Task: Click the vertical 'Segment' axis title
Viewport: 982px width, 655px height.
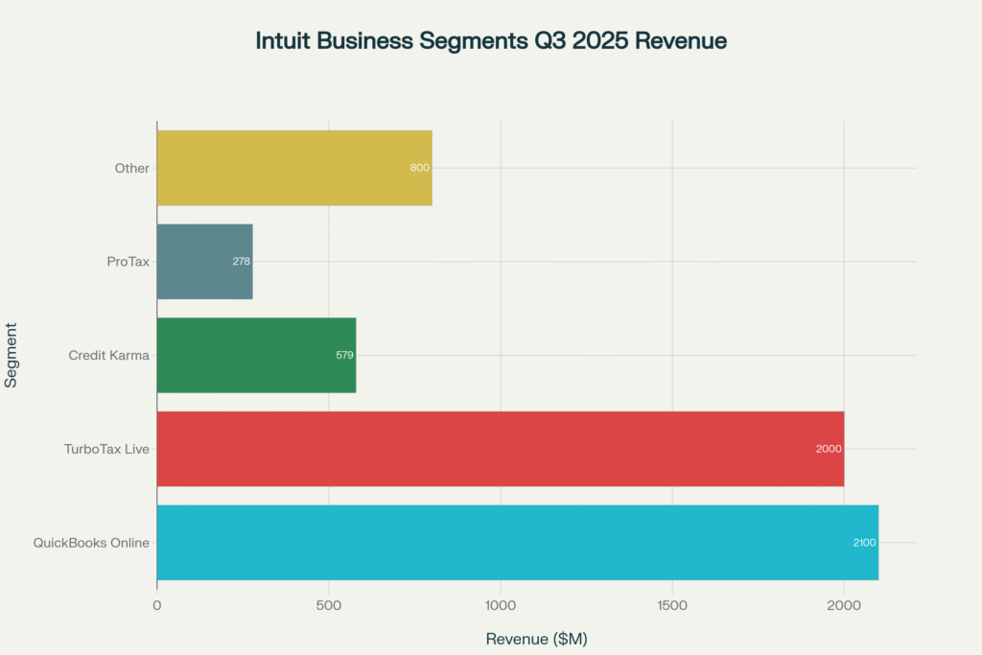Action: pyautogui.click(x=11, y=355)
